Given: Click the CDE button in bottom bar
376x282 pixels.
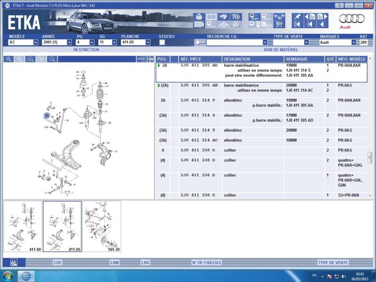Looking at the screenshot, I should (57, 263).
